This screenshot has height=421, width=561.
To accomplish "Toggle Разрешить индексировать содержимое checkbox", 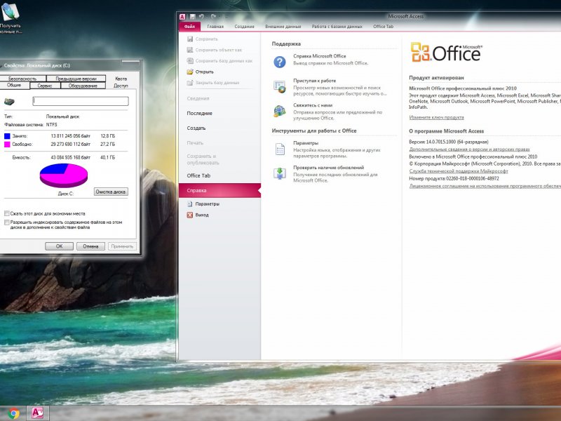I will [6, 222].
